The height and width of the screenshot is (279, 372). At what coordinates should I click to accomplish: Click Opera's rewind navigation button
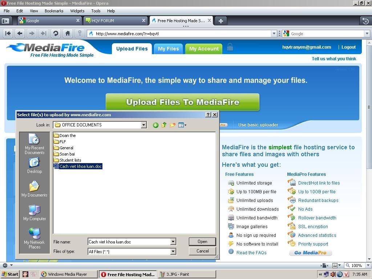tap(8, 33)
